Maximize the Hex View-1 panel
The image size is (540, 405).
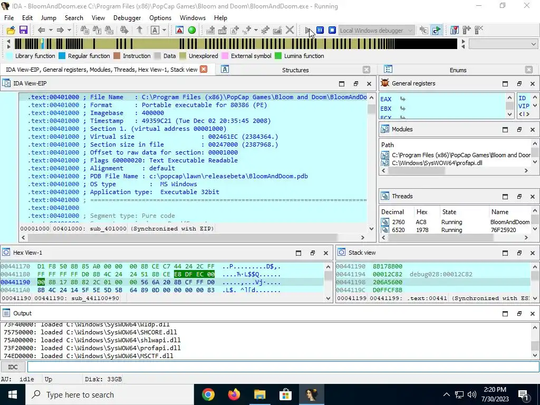coord(298,253)
